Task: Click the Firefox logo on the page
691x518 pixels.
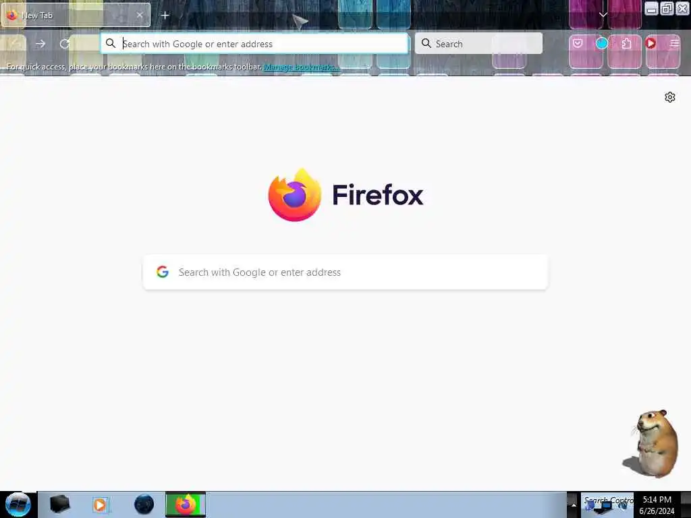Action: point(295,195)
